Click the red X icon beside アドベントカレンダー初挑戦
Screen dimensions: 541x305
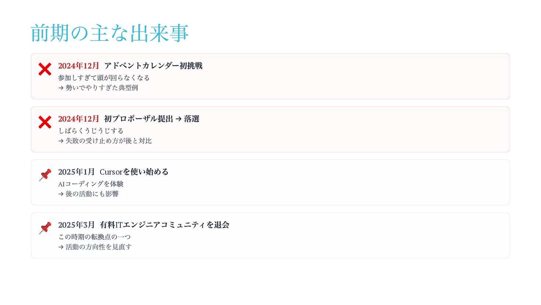click(45, 69)
